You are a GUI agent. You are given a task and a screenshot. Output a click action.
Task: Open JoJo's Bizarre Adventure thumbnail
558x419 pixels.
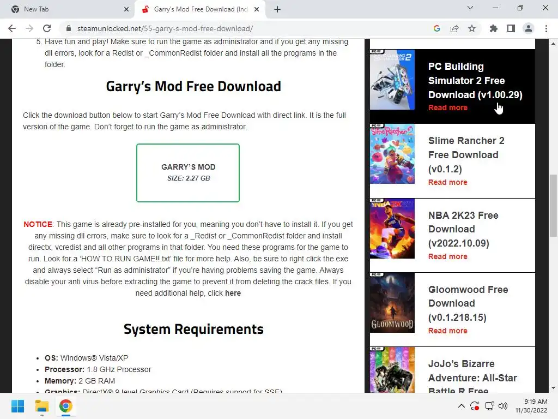pos(392,370)
